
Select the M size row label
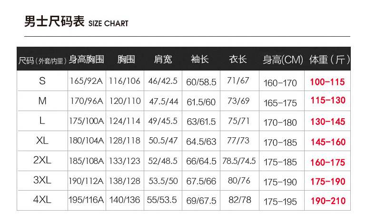[x=42, y=101]
